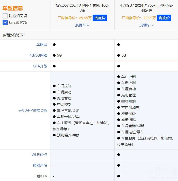The height and width of the screenshot is (181, 178).
Task: Open the 极氪007 2024款 model title link
Action: click(x=82, y=8)
